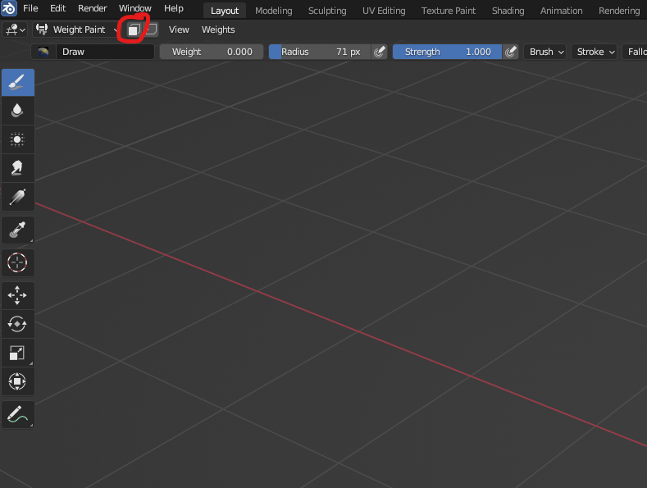Image resolution: width=647 pixels, height=488 pixels.
Task: Select the Scale tool
Action: tap(18, 353)
